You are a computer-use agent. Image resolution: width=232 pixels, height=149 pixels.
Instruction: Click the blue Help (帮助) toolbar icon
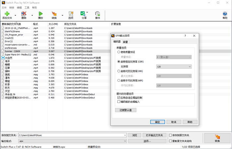[x=225, y=14]
